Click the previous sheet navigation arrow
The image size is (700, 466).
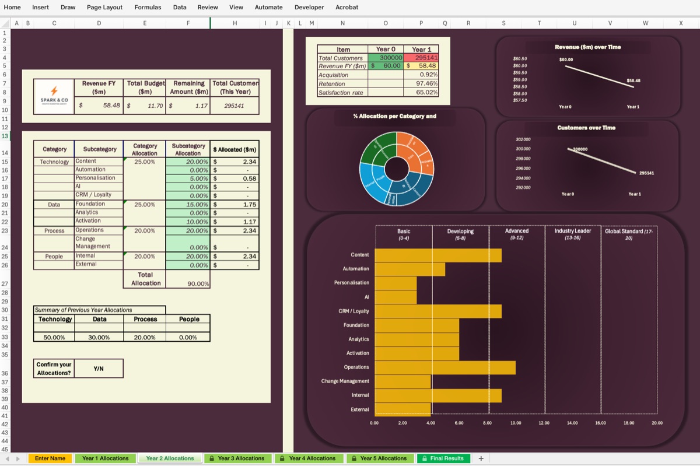click(x=6, y=458)
